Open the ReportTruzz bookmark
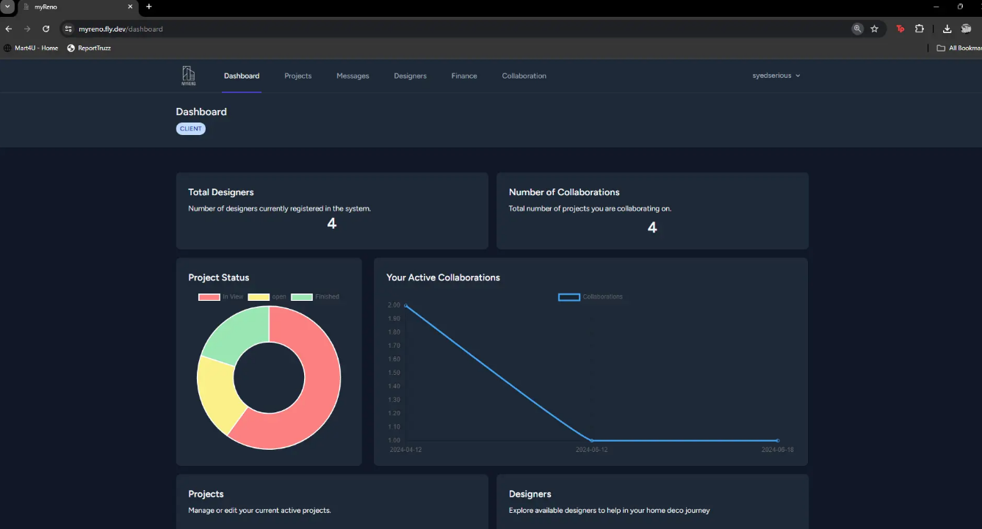982x529 pixels. click(x=89, y=48)
